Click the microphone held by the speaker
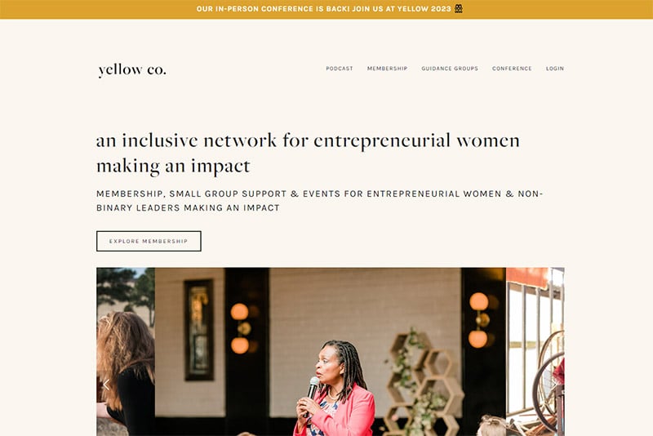The width and height of the screenshot is (653, 436). point(312,392)
